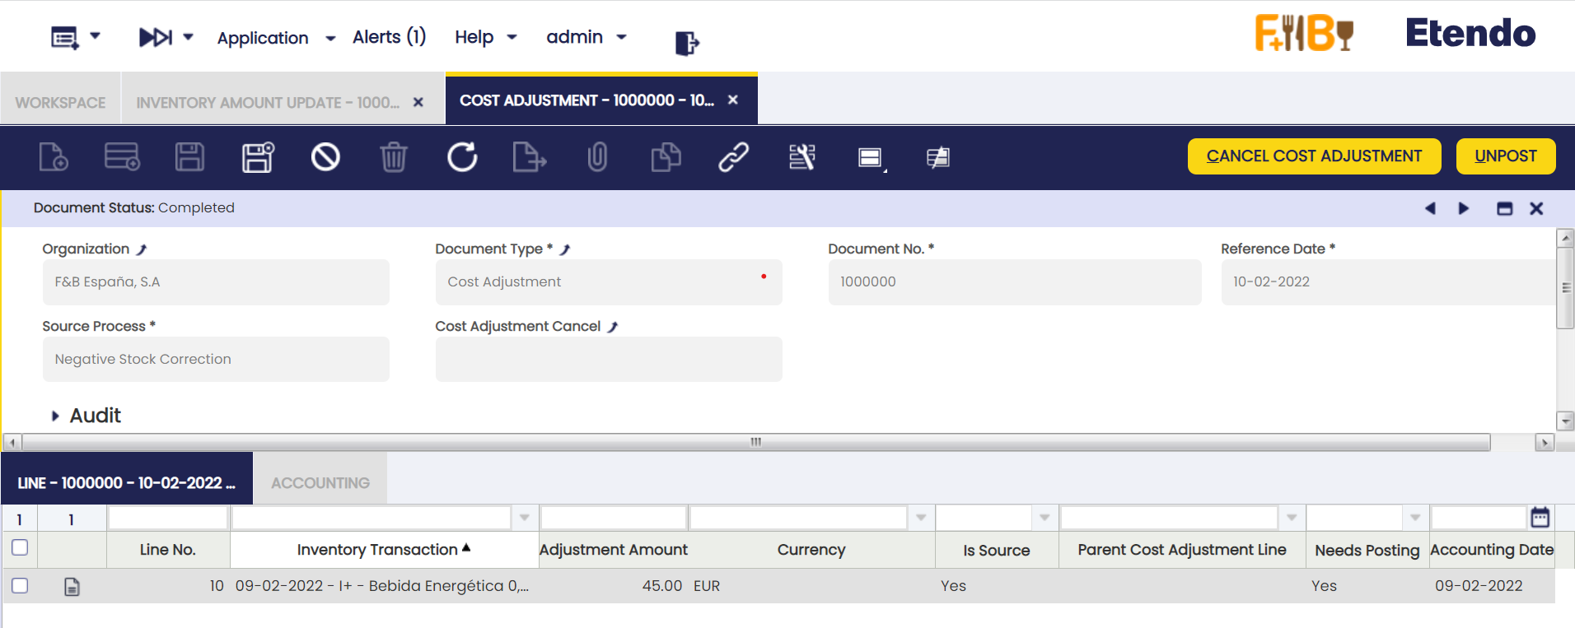Click the Save toolbar icon
Screen dimensions: 1575x628
tap(189, 156)
